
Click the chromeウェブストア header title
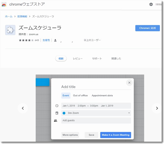pos(27,4)
